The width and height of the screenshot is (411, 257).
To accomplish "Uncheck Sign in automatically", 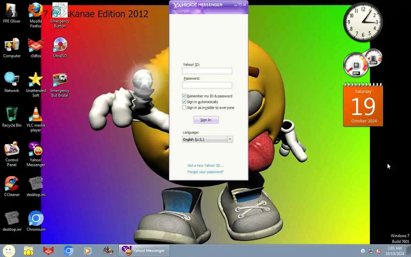I will click(184, 102).
